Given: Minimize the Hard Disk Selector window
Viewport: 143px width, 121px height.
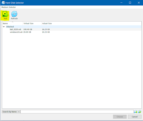Looking at the screenshot, I should [x=121, y=3].
